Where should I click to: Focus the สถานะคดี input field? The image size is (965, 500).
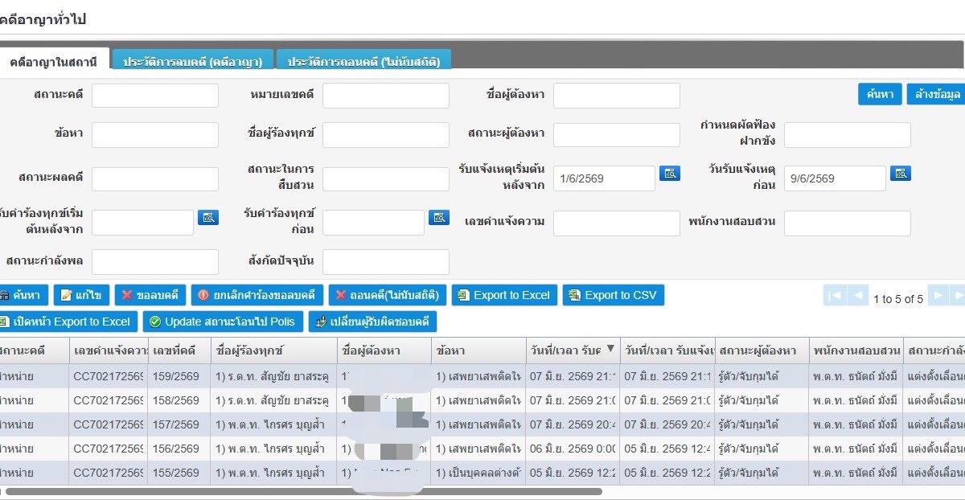[x=155, y=95]
